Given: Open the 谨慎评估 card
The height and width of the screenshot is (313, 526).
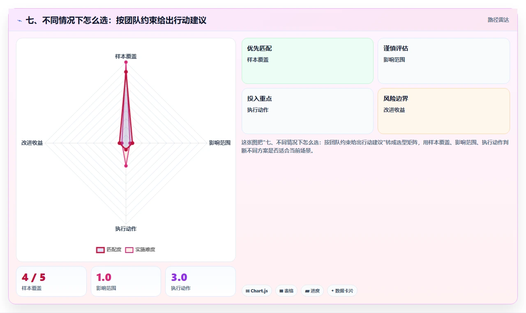Looking at the screenshot, I should [444, 61].
